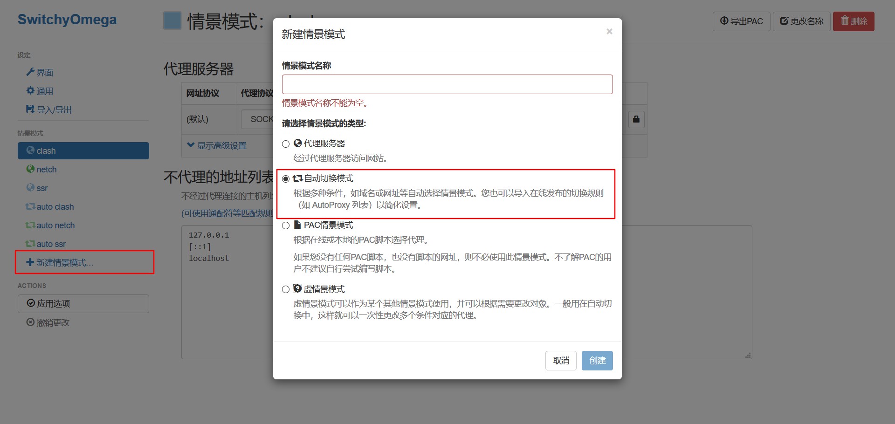Click the SwitchyOmega logo title
895x424 pixels.
pos(67,20)
